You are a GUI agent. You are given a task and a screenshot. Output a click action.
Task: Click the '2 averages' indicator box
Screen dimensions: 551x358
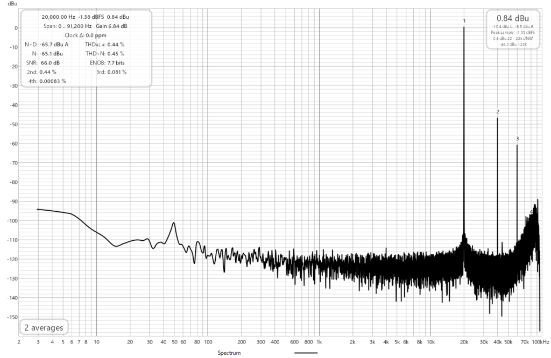(x=44, y=327)
